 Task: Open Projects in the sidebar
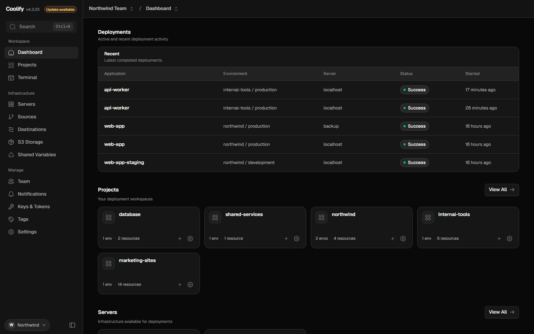click(x=41, y=65)
